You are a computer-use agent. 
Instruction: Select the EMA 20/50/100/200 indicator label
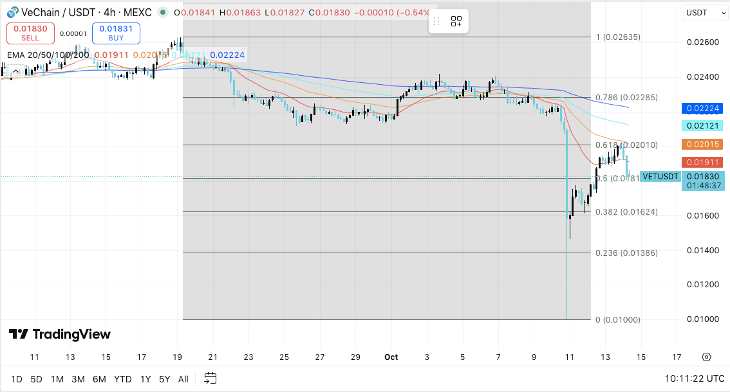pos(48,55)
